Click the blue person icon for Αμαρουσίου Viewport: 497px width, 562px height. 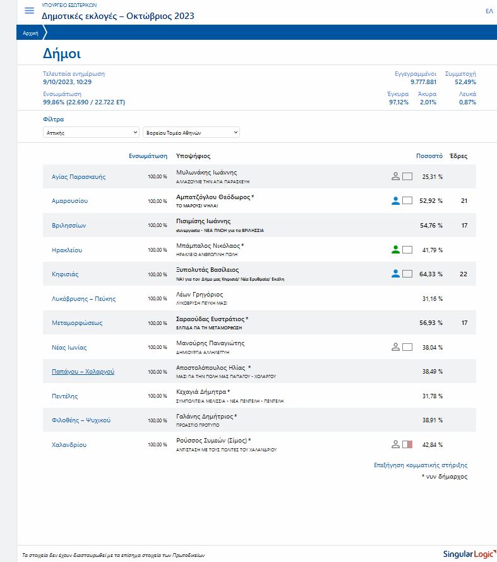pyautogui.click(x=395, y=200)
